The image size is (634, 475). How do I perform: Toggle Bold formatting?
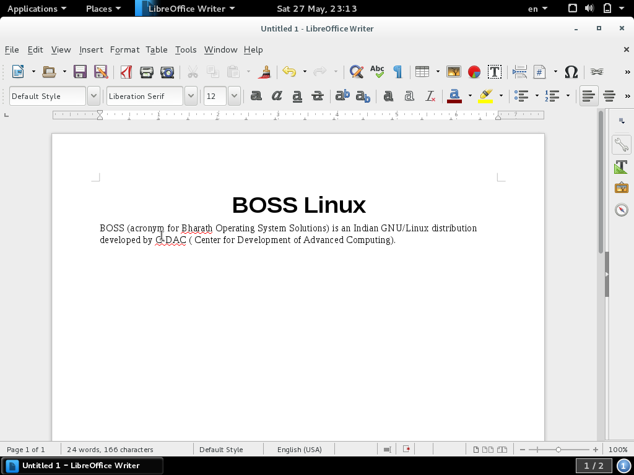click(x=256, y=96)
